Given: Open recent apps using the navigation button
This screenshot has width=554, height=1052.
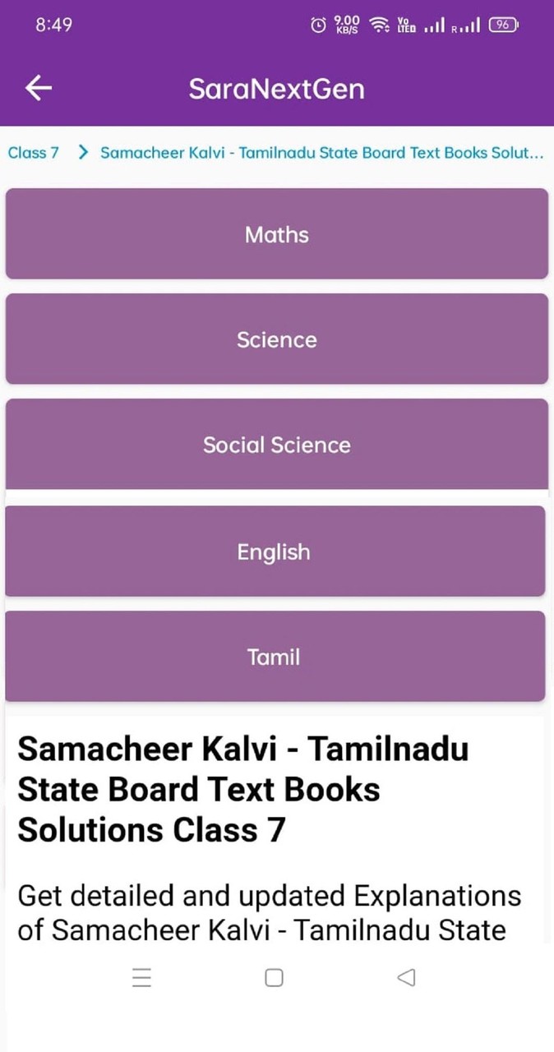Looking at the screenshot, I should pyautogui.click(x=141, y=978).
